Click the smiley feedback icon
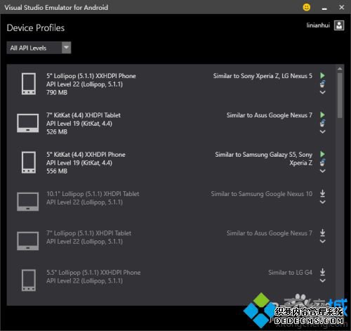The width and height of the screenshot is (351, 331). tap(307, 7)
